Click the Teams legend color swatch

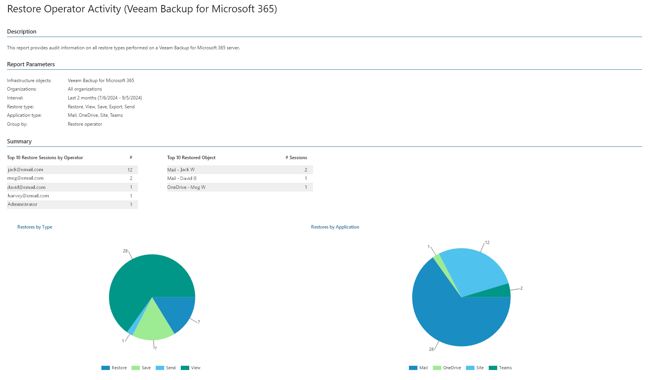(493, 368)
